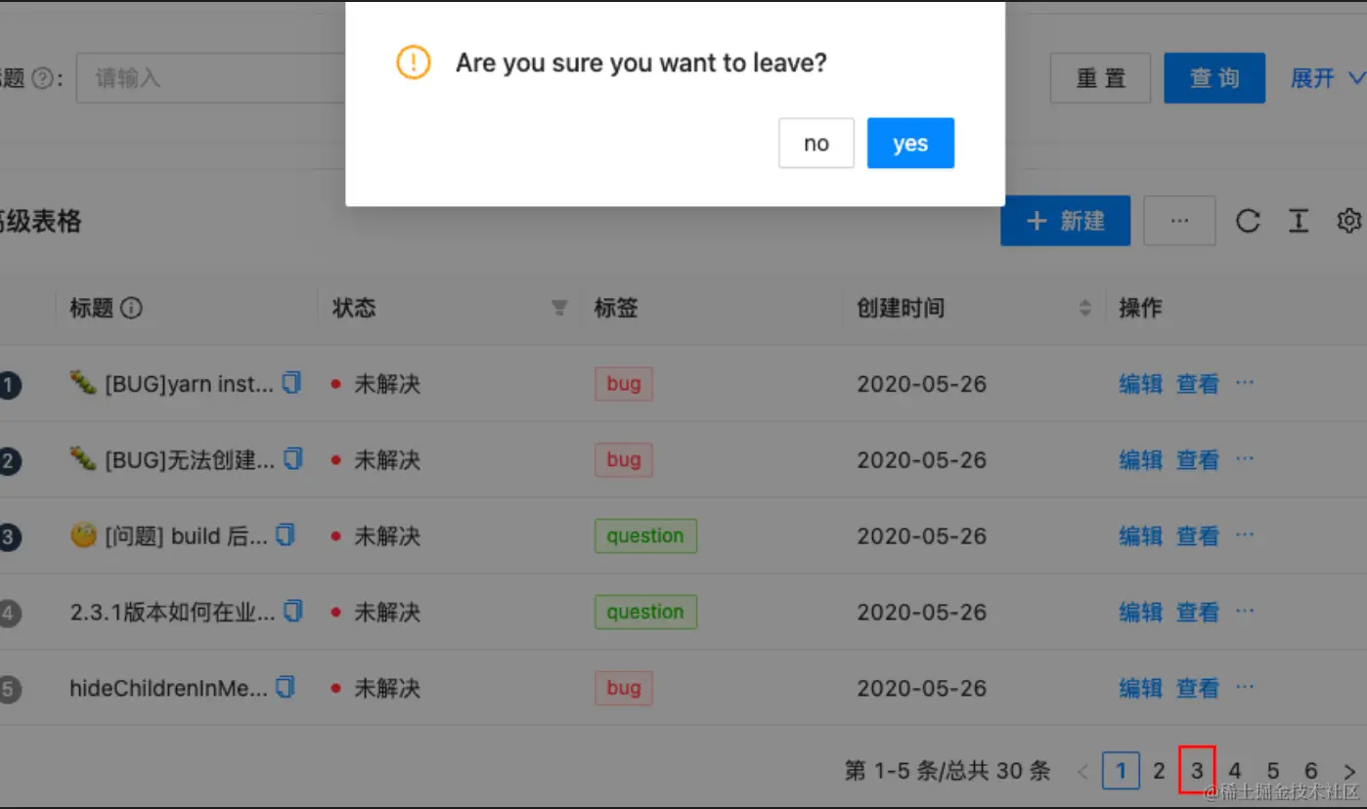The image size is (1367, 809).
Task: Open more actions for 2.3.1版本如何在业... row
Action: pyautogui.click(x=1245, y=611)
